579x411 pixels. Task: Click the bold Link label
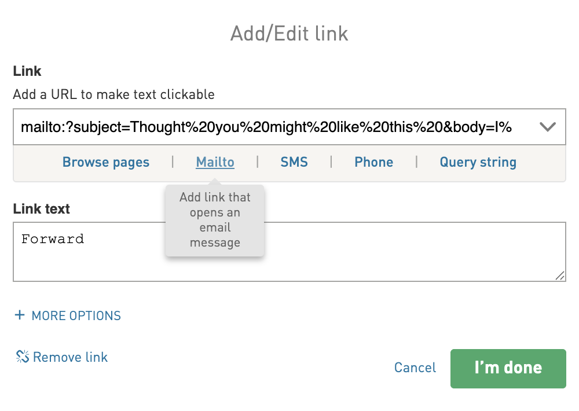click(x=27, y=71)
